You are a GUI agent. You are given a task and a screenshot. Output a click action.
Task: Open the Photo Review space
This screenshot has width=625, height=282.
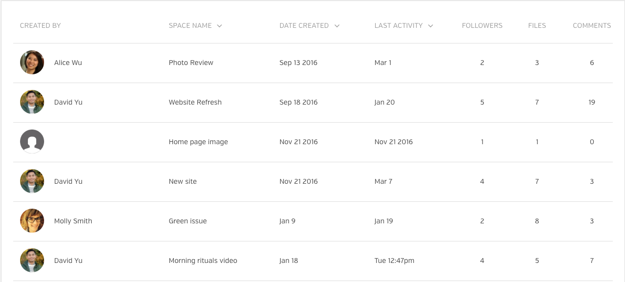point(191,63)
